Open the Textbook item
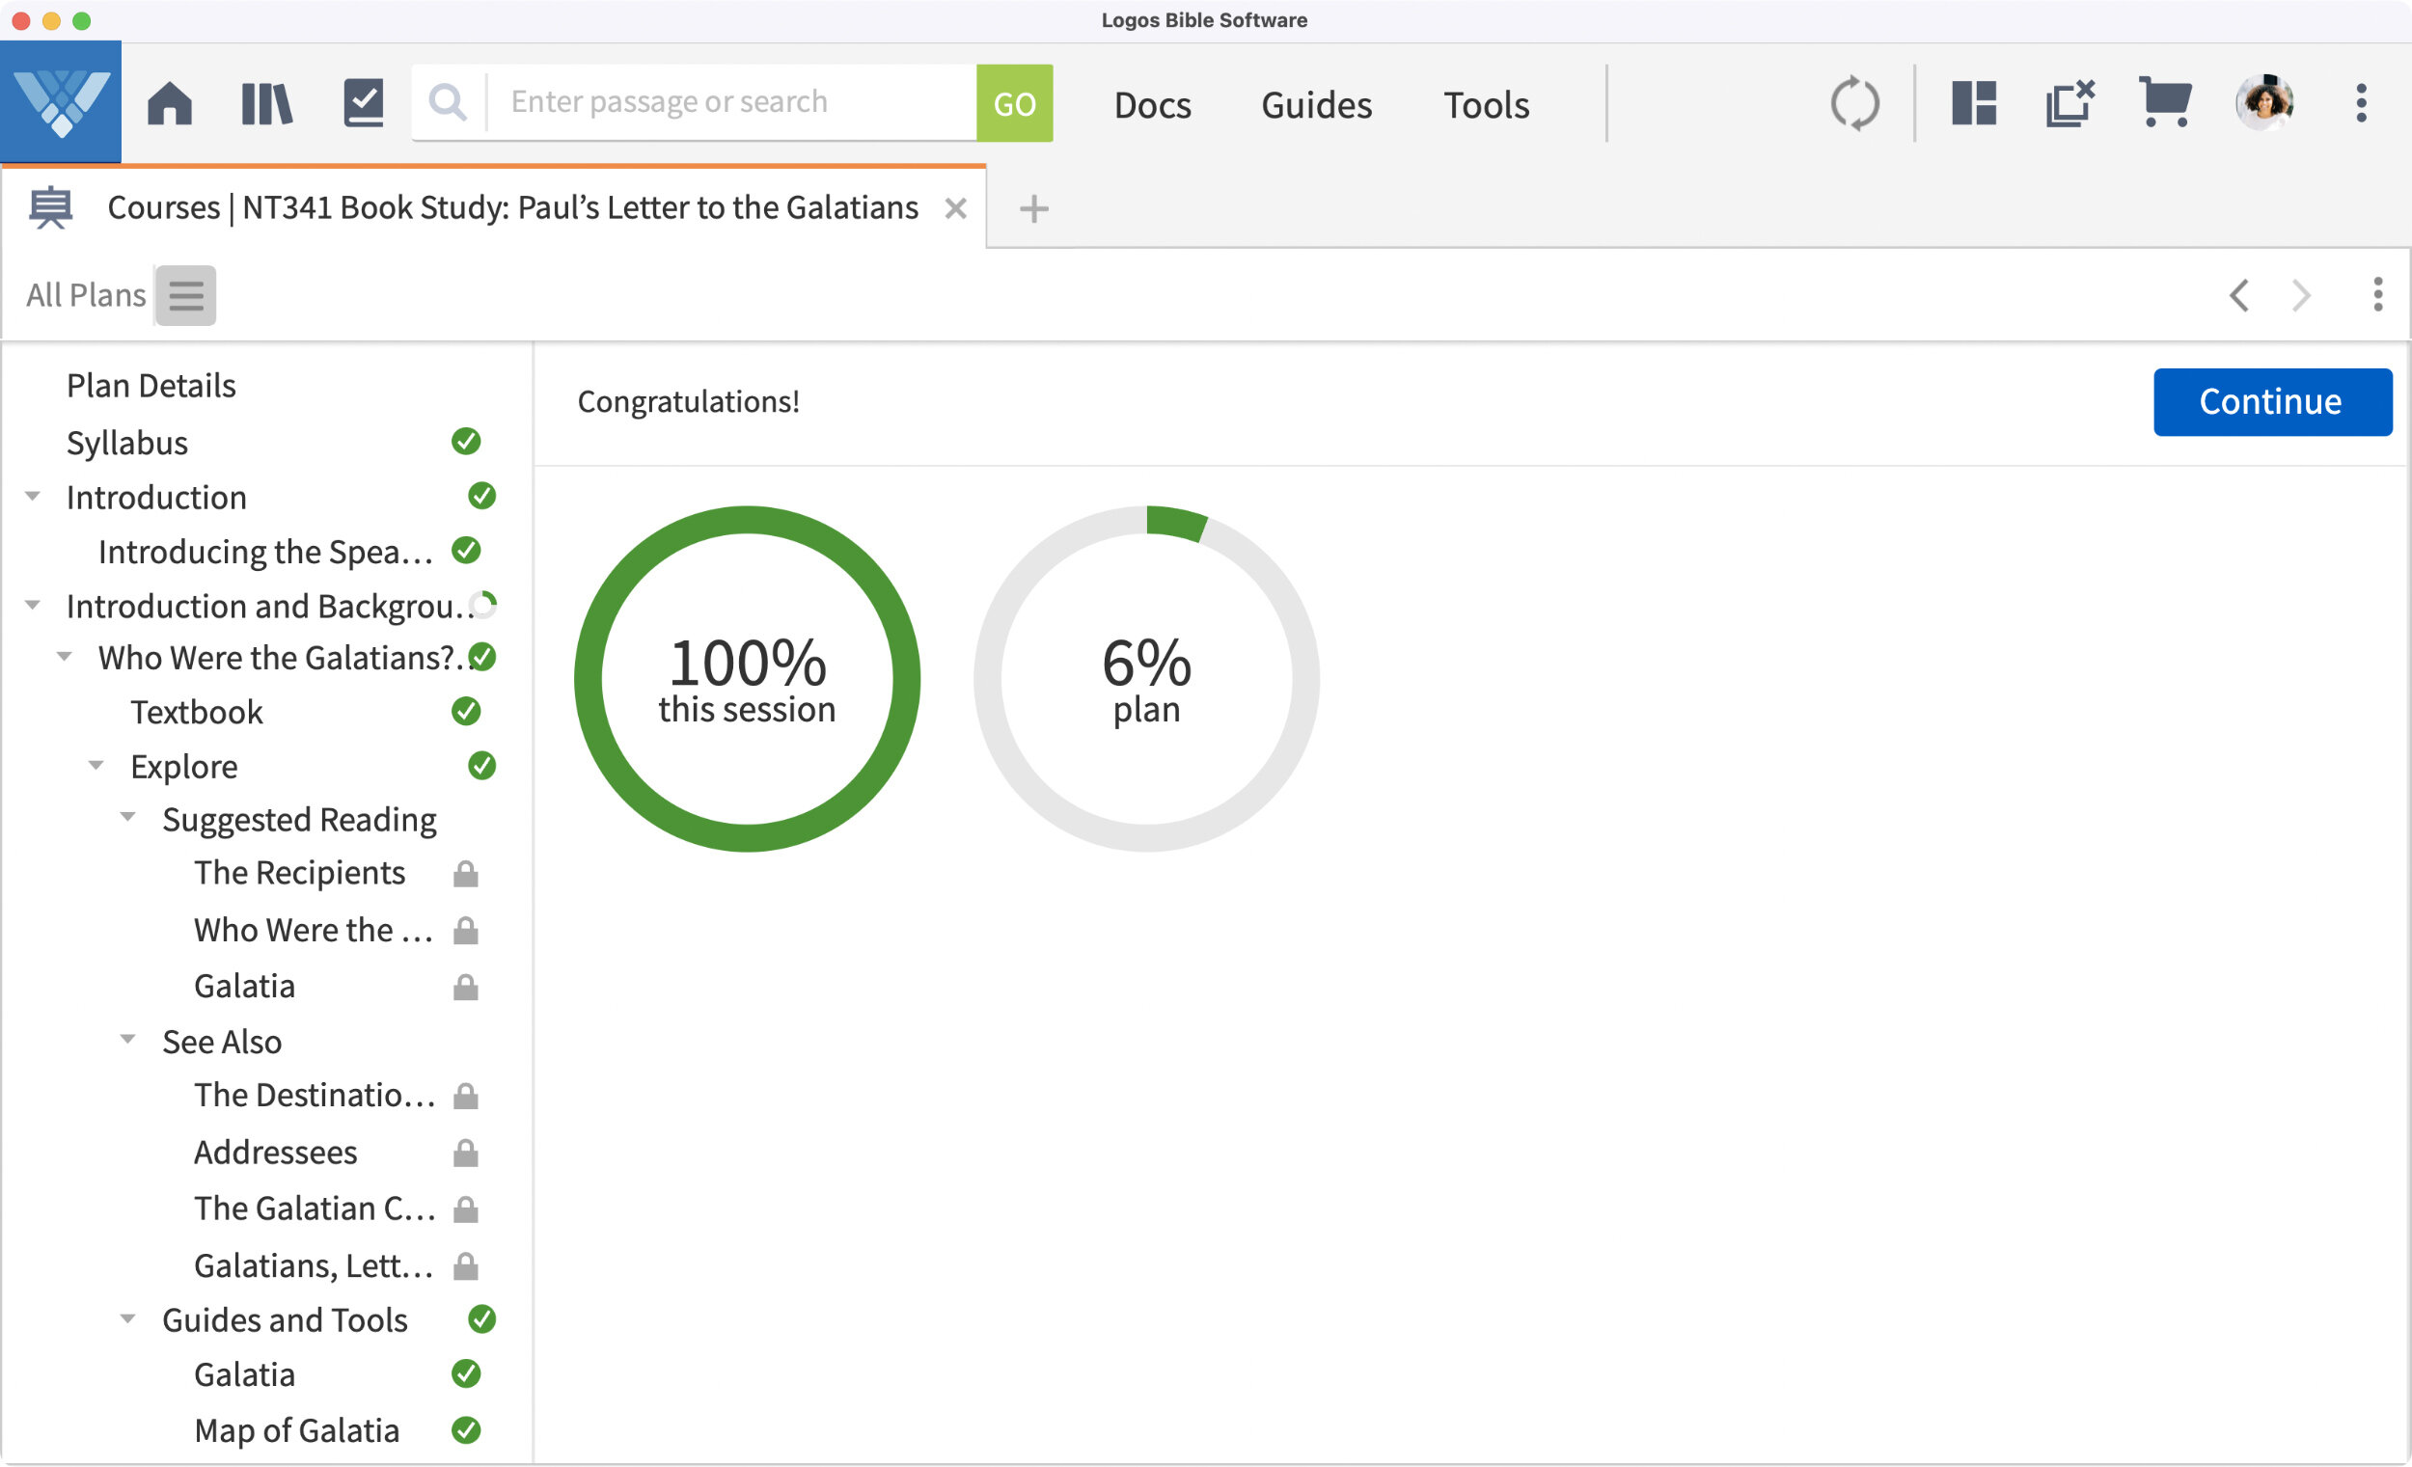The width and height of the screenshot is (2412, 1467). pyautogui.click(x=197, y=713)
